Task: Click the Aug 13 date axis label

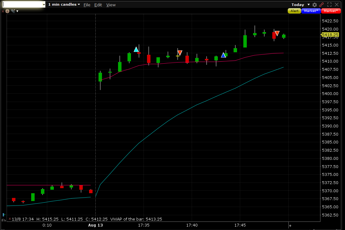Action: point(95,225)
